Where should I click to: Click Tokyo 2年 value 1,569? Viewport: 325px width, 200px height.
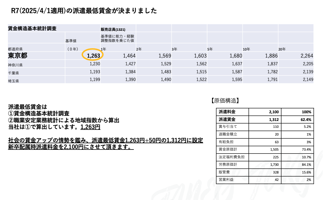[165, 56]
